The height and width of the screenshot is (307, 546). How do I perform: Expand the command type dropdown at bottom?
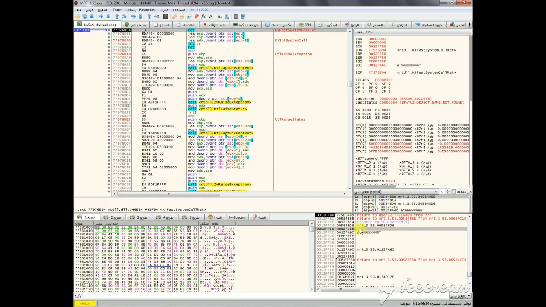coord(461,296)
